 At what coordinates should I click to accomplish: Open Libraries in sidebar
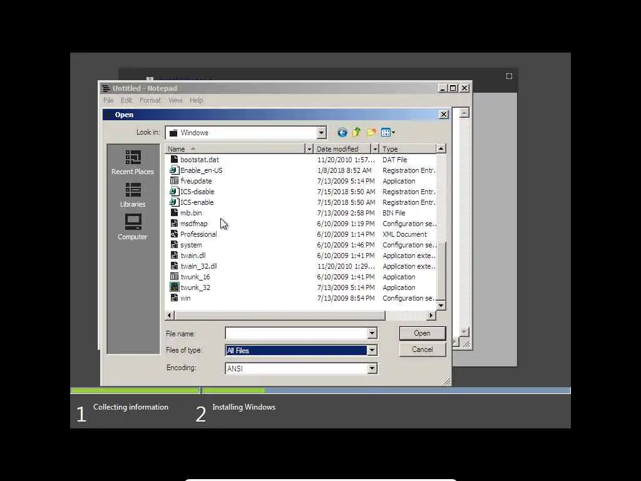(x=133, y=195)
